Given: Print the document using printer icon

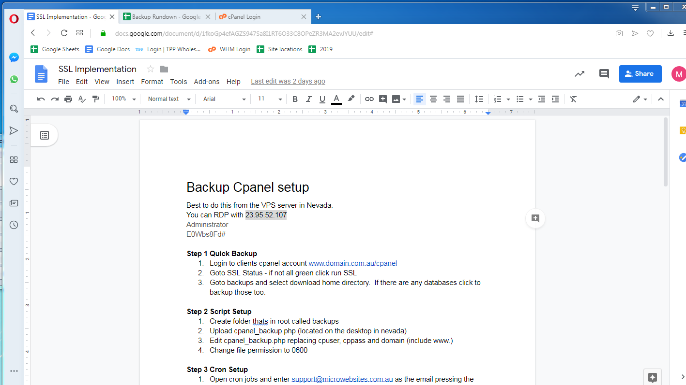Looking at the screenshot, I should pyautogui.click(x=68, y=99).
